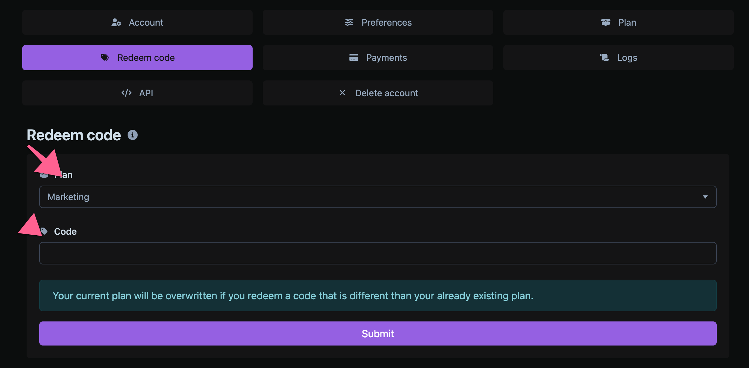Image resolution: width=749 pixels, height=368 pixels.
Task: Click the Plan dropdown caret arrow
Action: pos(705,197)
